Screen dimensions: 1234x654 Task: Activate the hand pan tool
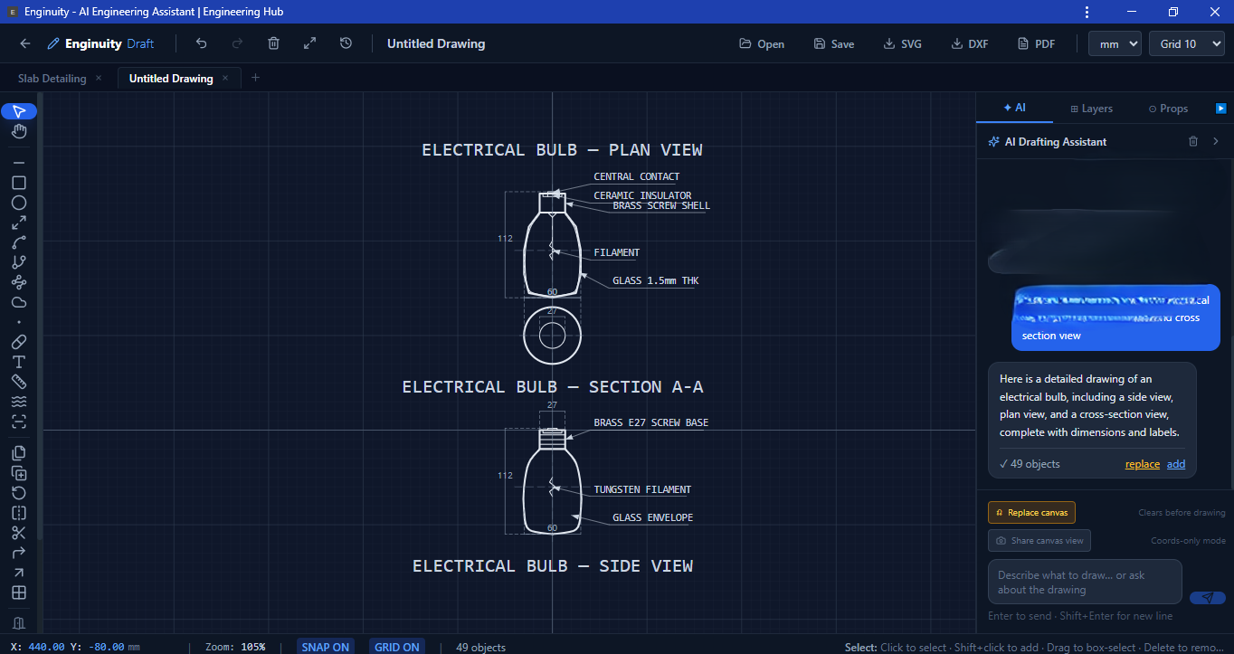tap(19, 132)
